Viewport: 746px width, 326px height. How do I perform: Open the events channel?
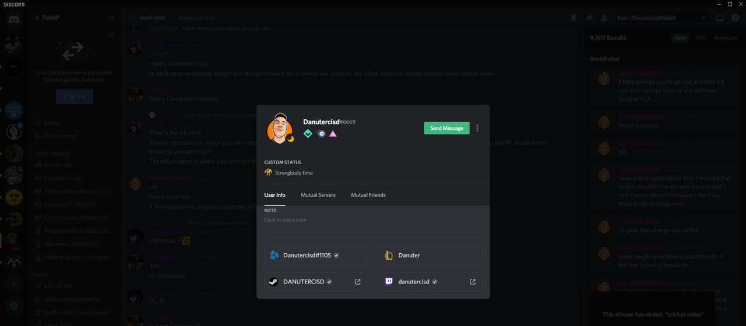coord(75,123)
